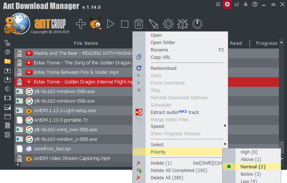Sort by the Progress column header
This screenshot has width=287, height=183.
coord(267,43)
